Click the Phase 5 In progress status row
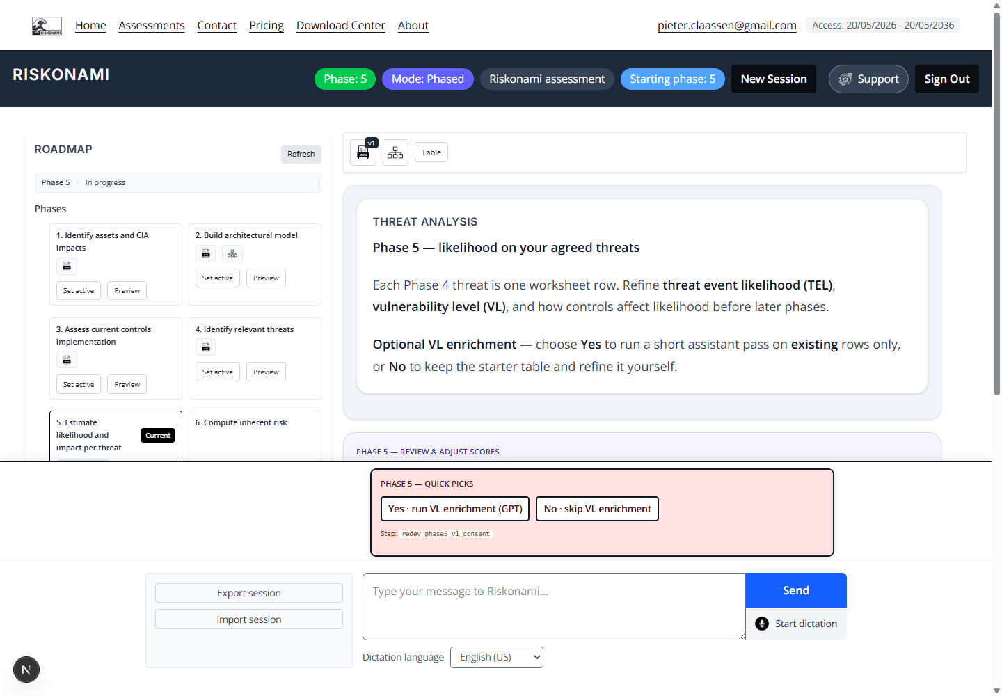Image resolution: width=1002 pixels, height=696 pixels. pyautogui.click(x=178, y=183)
